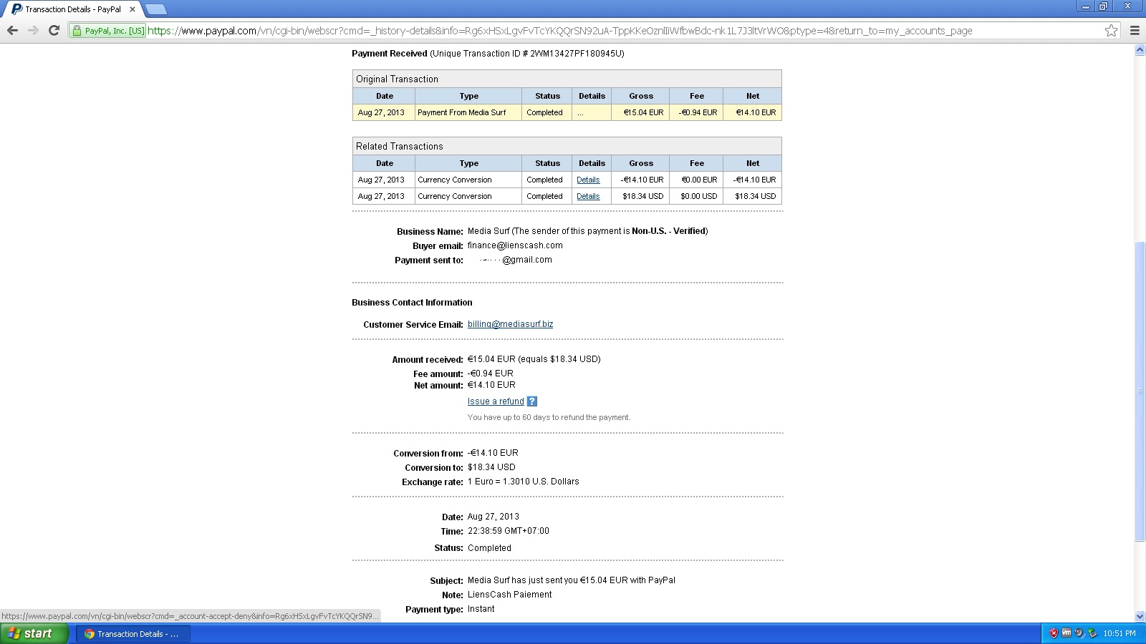The image size is (1146, 644).
Task: Open Details link for €14.10 EUR conversion
Action: (x=588, y=180)
